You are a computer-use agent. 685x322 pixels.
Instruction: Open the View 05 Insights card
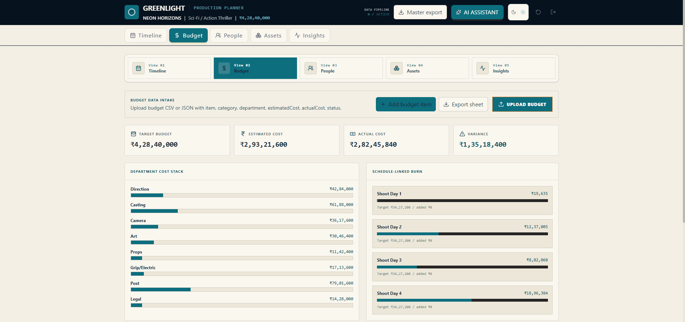point(513,68)
